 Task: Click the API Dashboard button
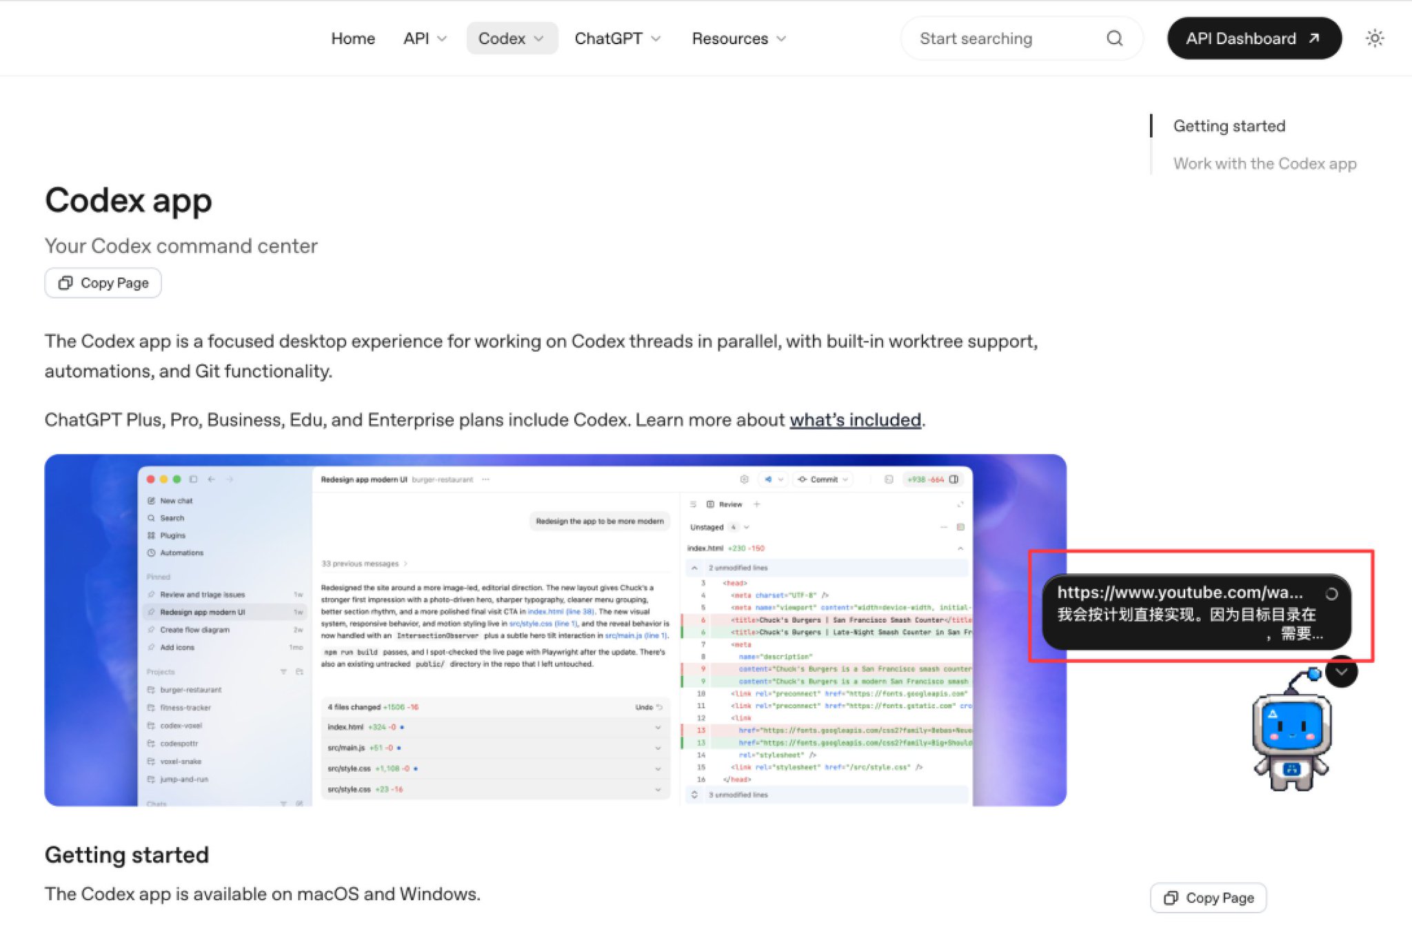coord(1254,39)
